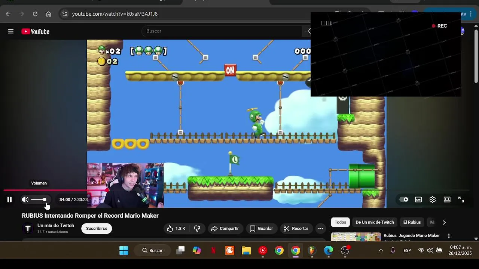
Task: Open options for Rubius Jugando Mario Maker
Action: point(449,236)
